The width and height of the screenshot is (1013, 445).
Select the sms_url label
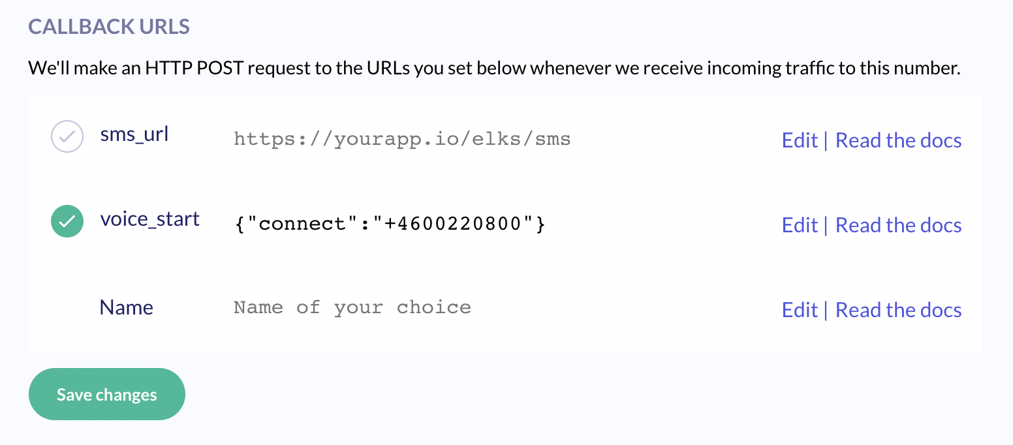click(134, 135)
